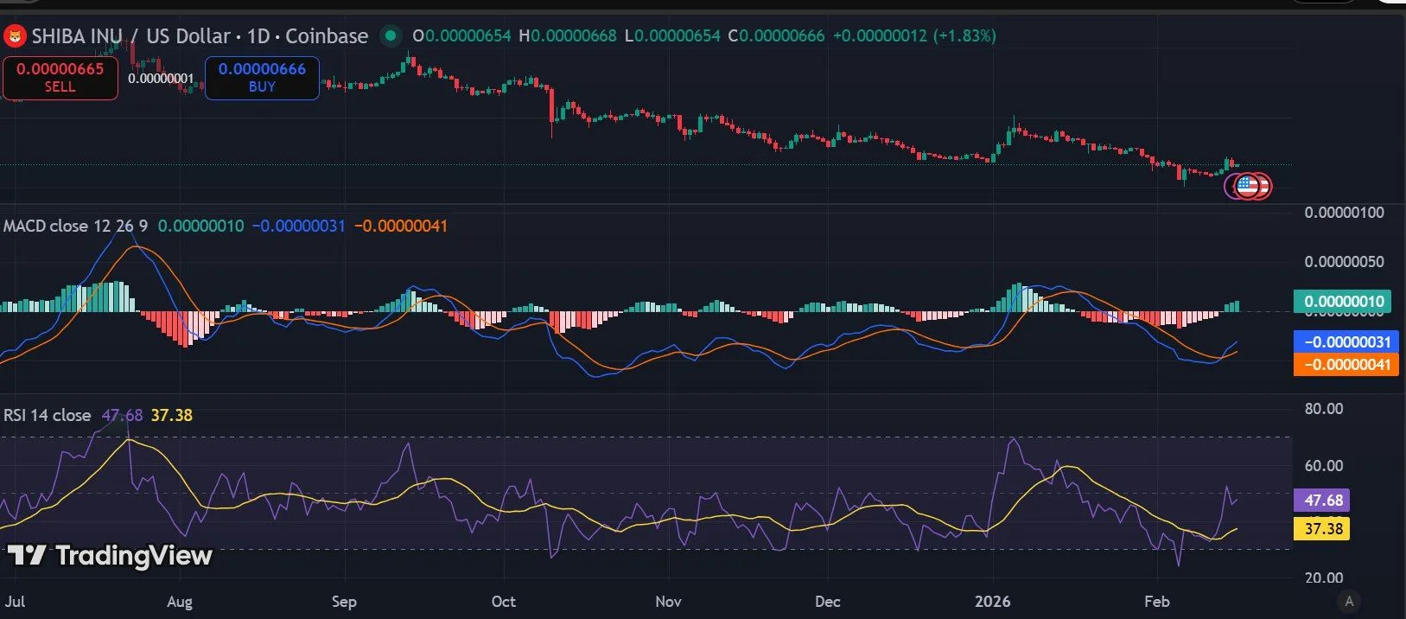Viewport: 1406px width, 619px height.
Task: Click the blue MACD line label -0.00000031
Action: click(x=1346, y=341)
